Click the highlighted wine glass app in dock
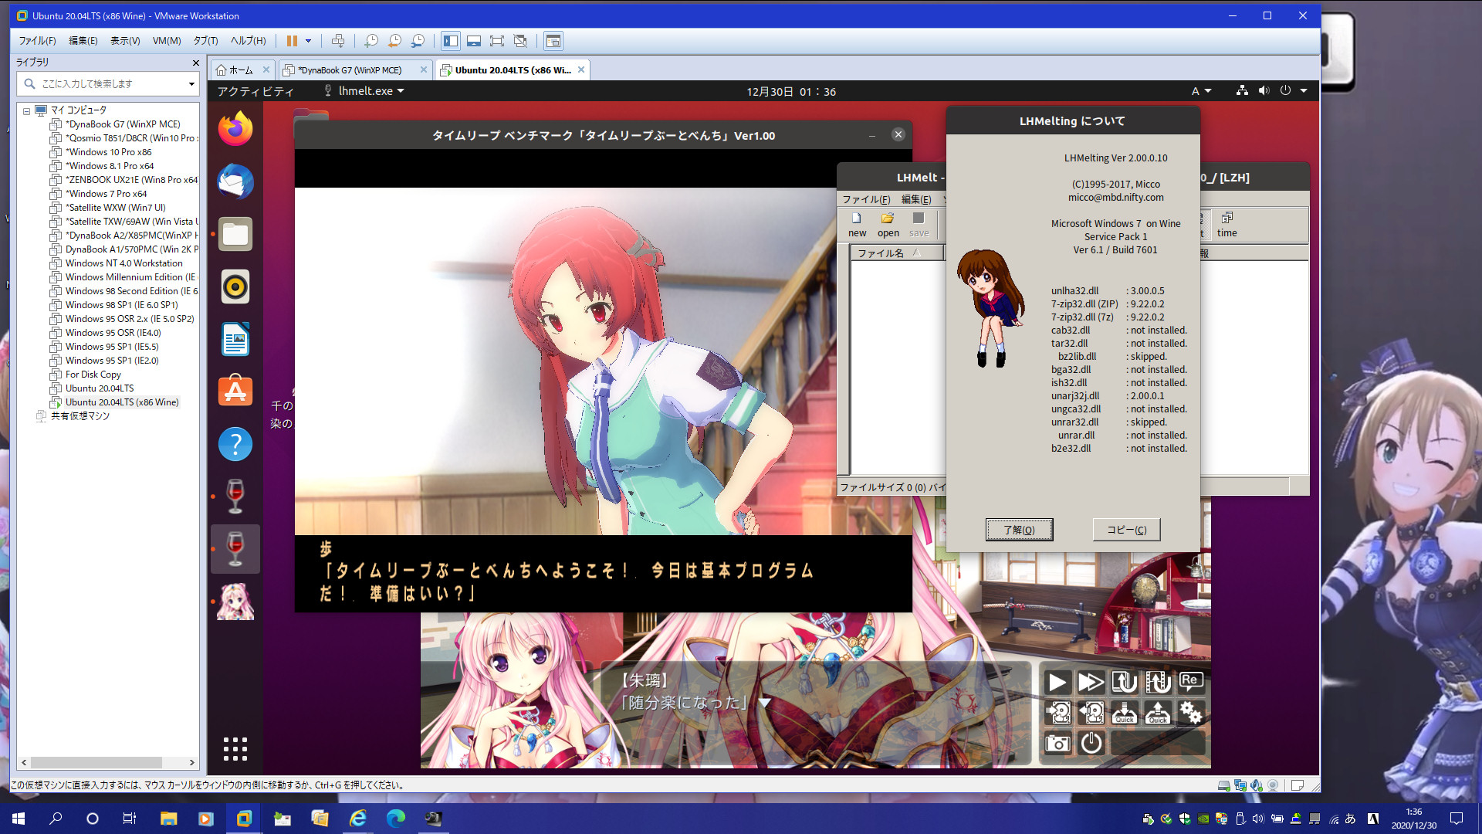1482x834 pixels. point(235,549)
